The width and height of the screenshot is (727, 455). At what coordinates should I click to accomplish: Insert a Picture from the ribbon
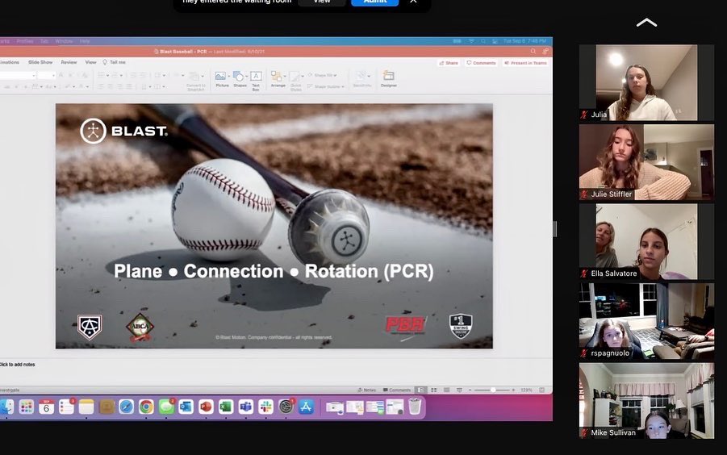pos(220,79)
